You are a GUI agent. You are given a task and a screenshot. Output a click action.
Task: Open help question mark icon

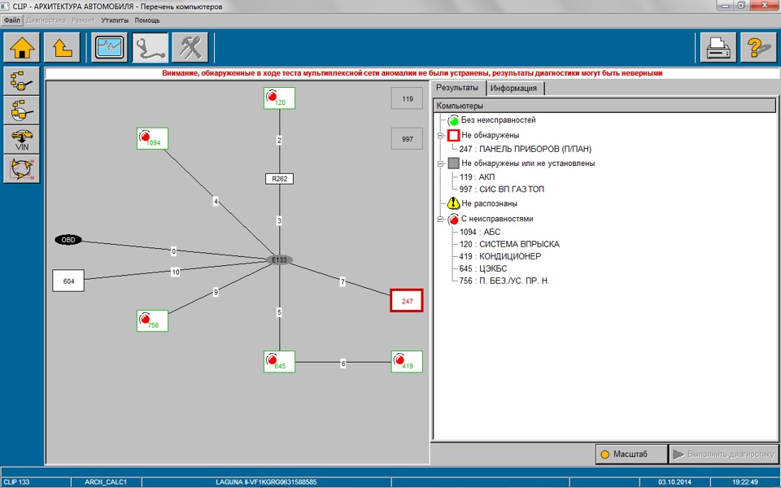click(x=758, y=48)
